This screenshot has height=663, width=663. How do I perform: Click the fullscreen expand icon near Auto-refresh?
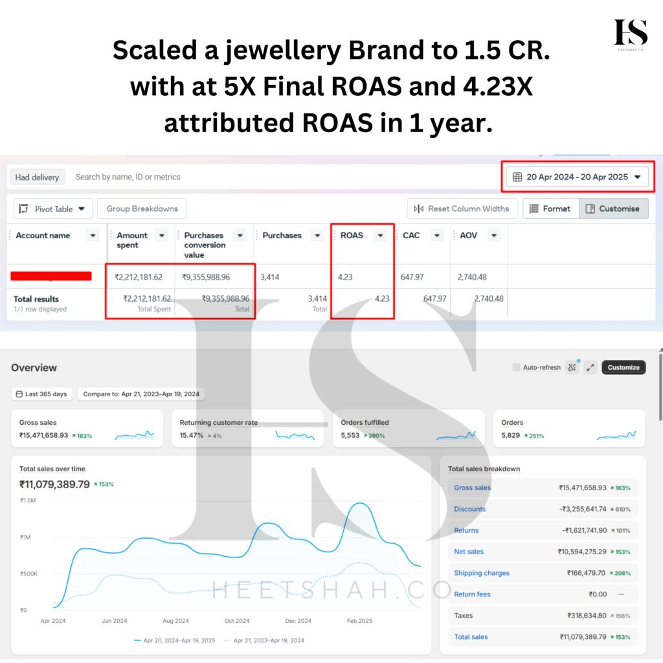(x=590, y=368)
